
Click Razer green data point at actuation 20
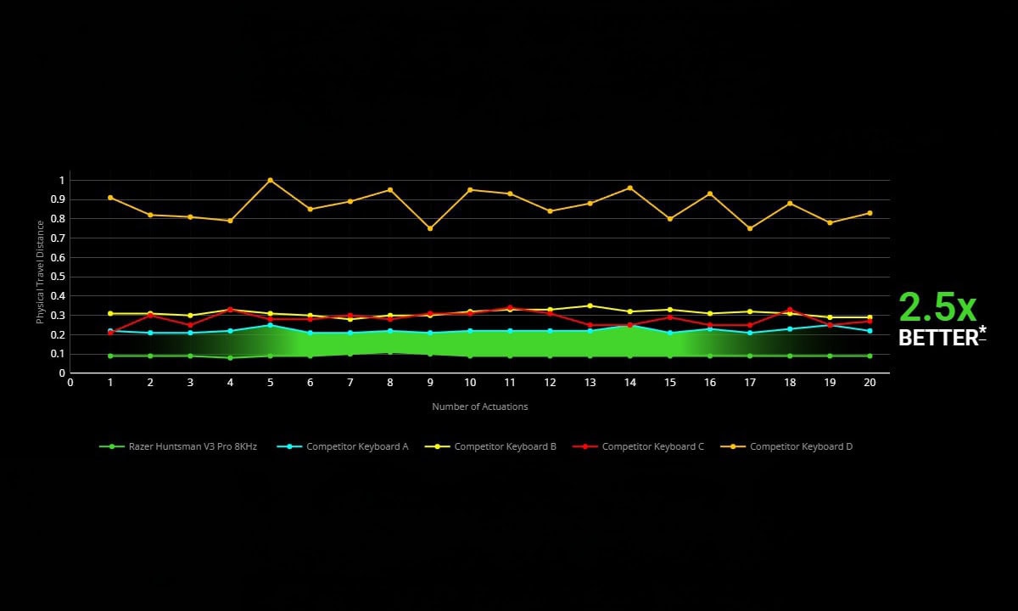870,356
